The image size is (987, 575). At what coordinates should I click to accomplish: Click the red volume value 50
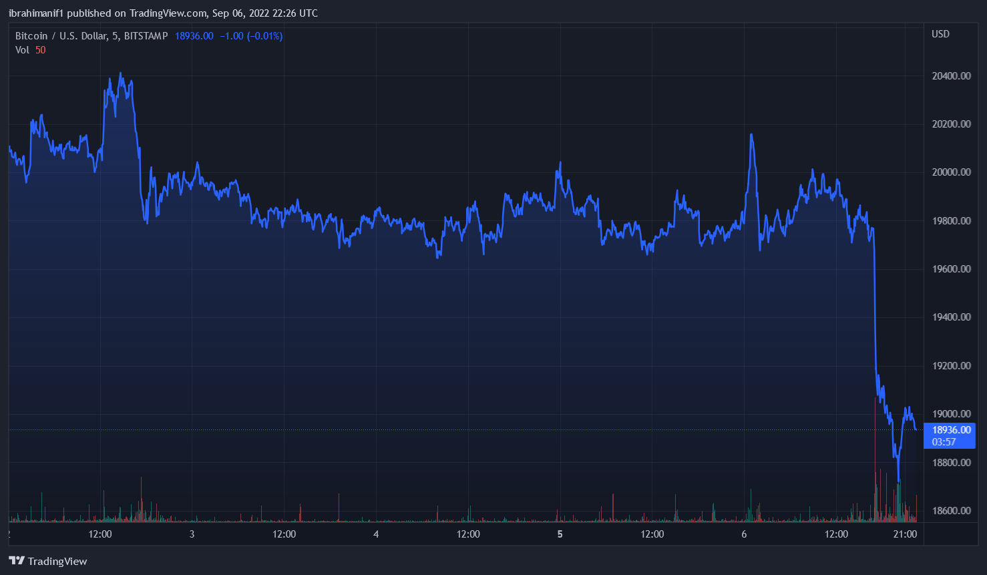coord(41,50)
